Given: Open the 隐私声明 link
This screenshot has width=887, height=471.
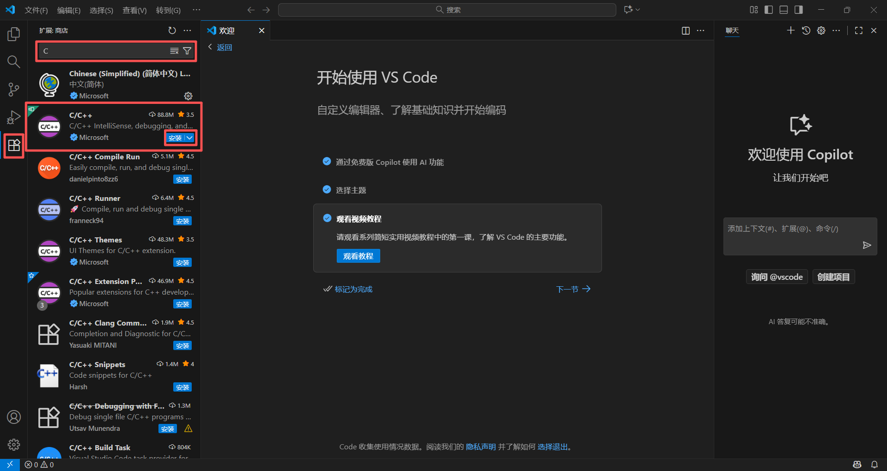Looking at the screenshot, I should click(480, 447).
